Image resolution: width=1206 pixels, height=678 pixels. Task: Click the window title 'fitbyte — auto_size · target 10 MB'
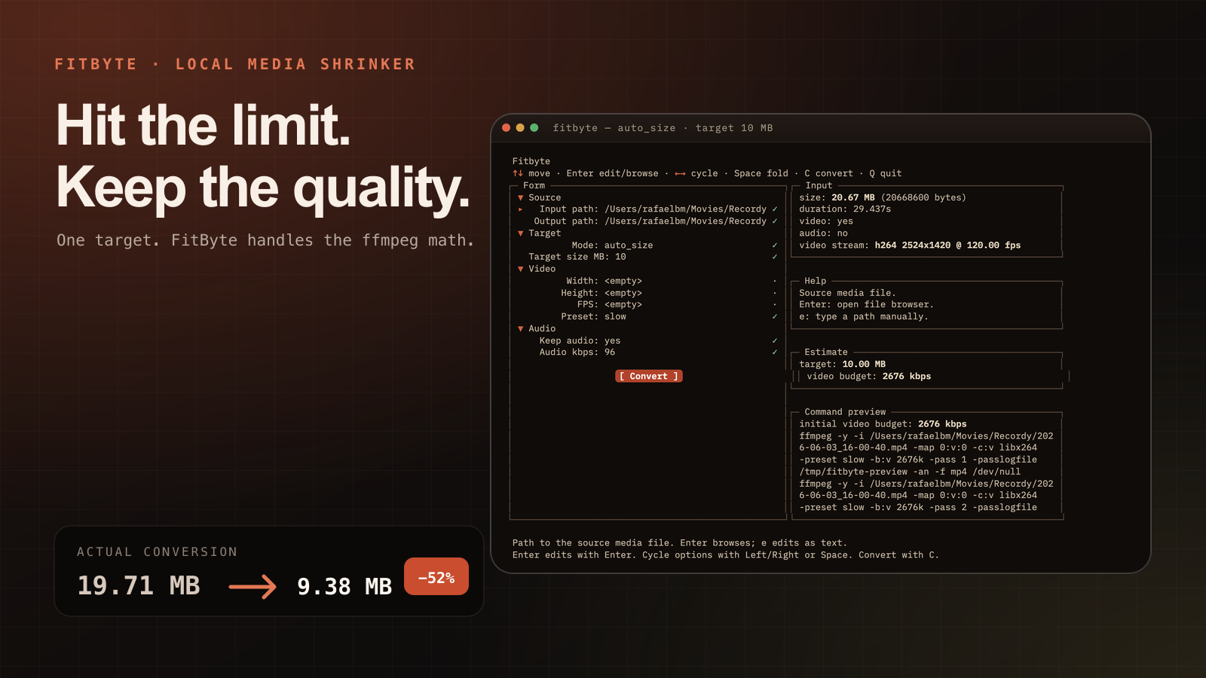663,128
